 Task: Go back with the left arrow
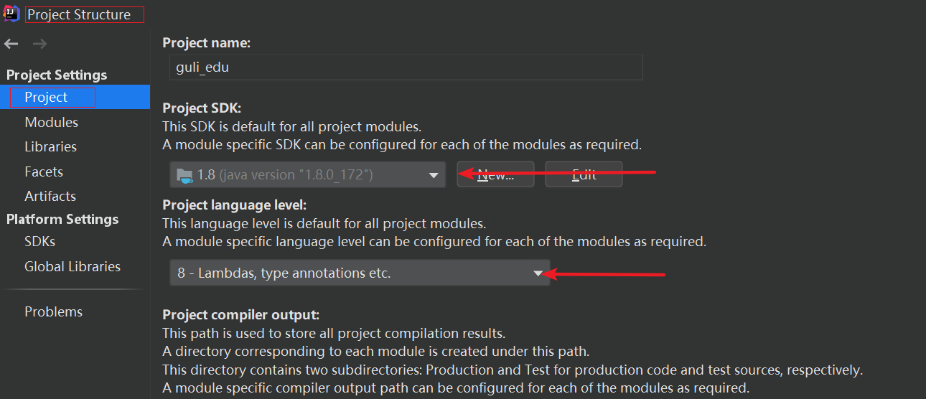tap(11, 44)
